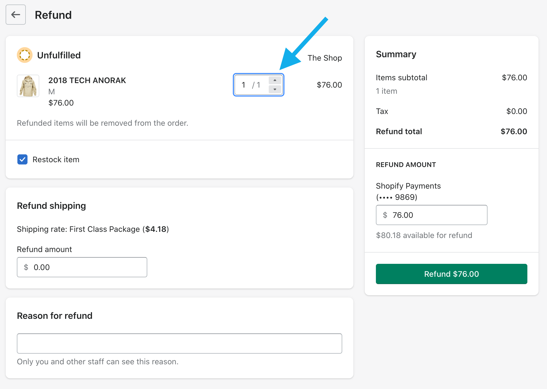Viewport: 547px width, 389px height.
Task: Click the shipping Refund amount field
Action: pos(82,267)
